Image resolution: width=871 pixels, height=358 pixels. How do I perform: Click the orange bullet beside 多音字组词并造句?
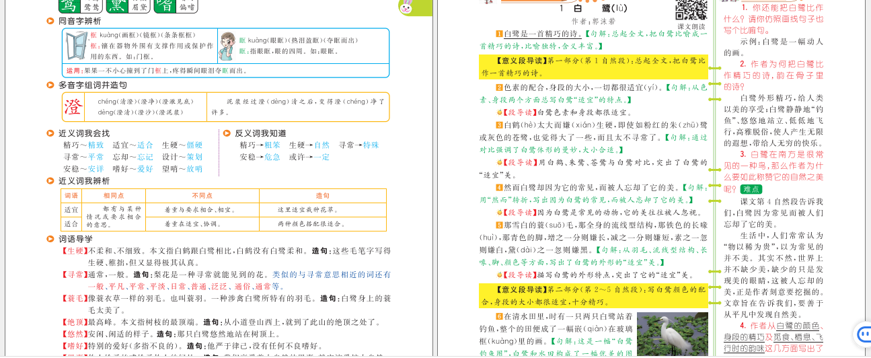pos(50,85)
